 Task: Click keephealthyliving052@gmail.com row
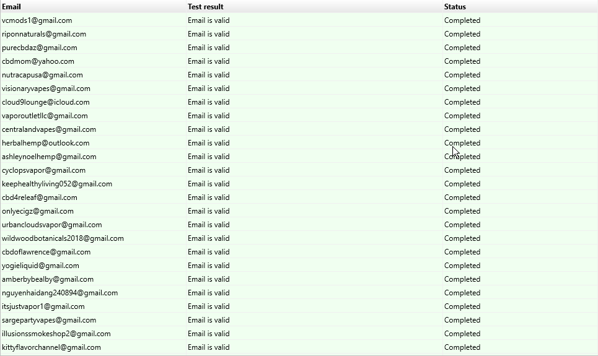point(57,184)
